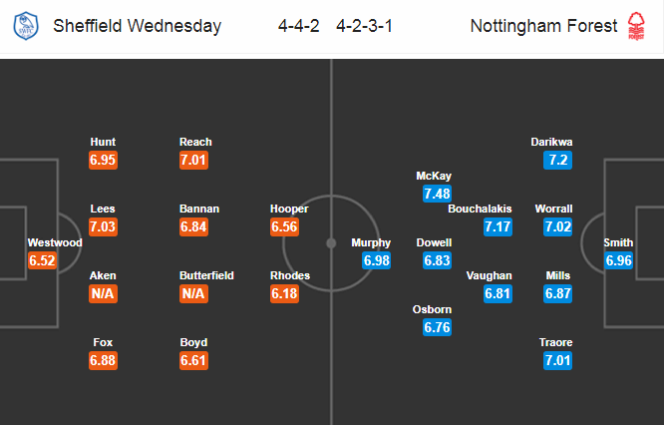Select Darikwa's 7.2 rating badge
This screenshot has width=664, height=425.
click(x=557, y=161)
